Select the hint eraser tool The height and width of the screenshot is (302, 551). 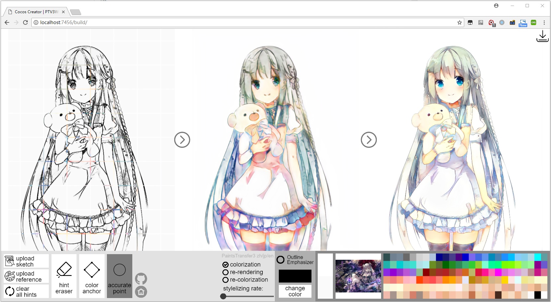coord(64,276)
